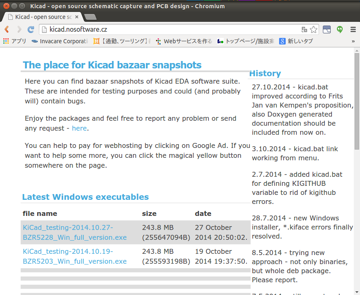Viewport: 360px width, 295px height.
Task: Click the date cell '27 October 2014 20:50:02.'
Action: coord(221,232)
